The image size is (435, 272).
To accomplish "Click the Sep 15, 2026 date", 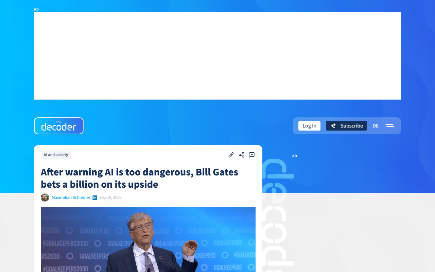I will coord(110,198).
